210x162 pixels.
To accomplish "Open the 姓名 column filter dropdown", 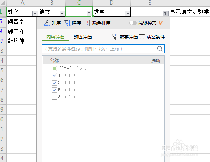I will [x=35, y=14].
